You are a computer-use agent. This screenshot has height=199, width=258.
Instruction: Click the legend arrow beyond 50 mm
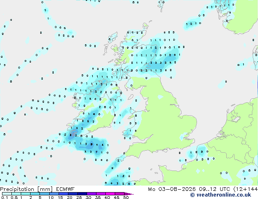click(129, 194)
